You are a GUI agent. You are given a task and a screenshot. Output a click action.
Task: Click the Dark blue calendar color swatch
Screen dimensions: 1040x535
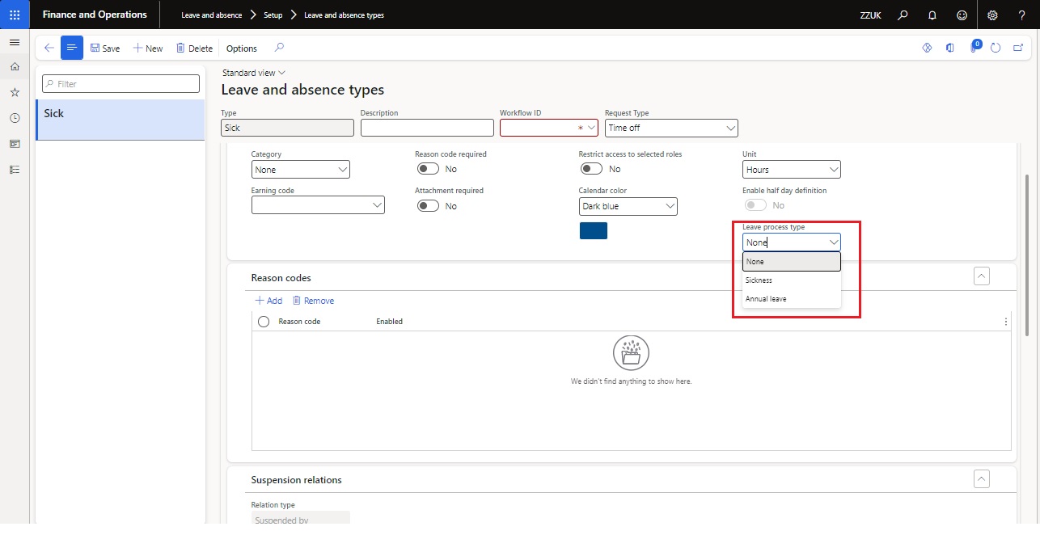tap(594, 230)
